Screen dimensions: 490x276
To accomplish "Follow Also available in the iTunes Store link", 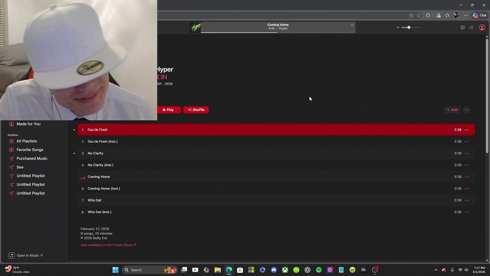I will click(108, 245).
